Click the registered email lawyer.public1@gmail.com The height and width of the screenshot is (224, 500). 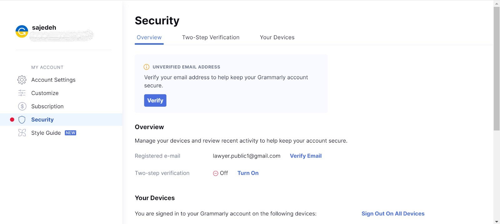[247, 156]
